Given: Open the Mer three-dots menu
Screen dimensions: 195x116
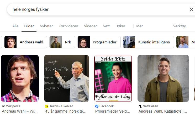Looking at the screenshot, I should (x=138, y=26).
